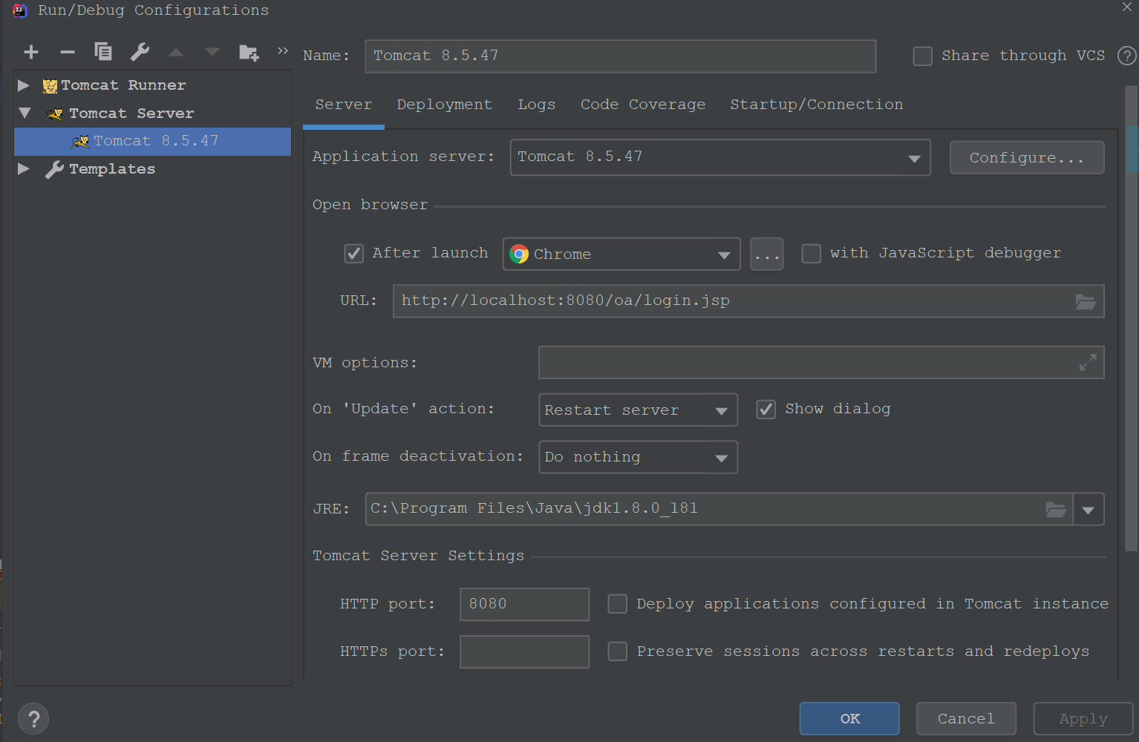Viewport: 1139px width, 742px height.
Task: Select Tomcat 8.5.47 configuration in tree
Action: tap(152, 141)
